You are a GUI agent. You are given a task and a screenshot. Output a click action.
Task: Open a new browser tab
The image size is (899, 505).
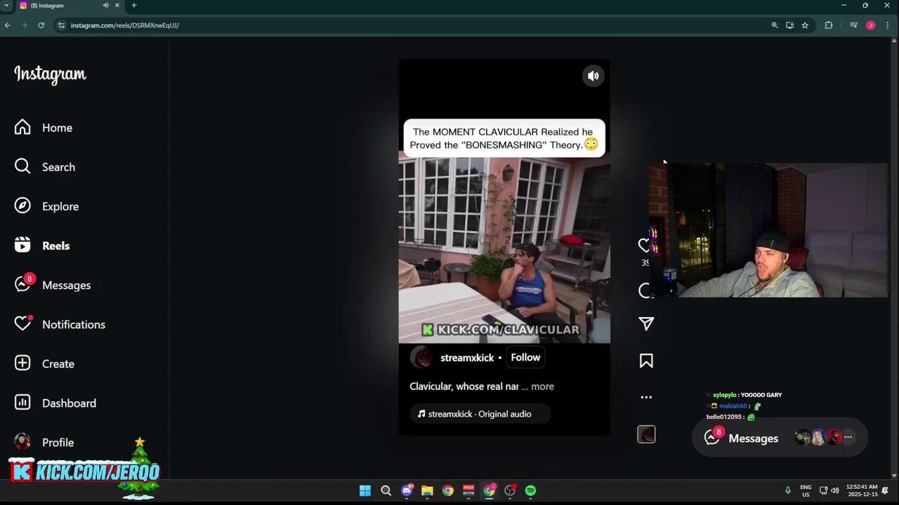tap(134, 6)
